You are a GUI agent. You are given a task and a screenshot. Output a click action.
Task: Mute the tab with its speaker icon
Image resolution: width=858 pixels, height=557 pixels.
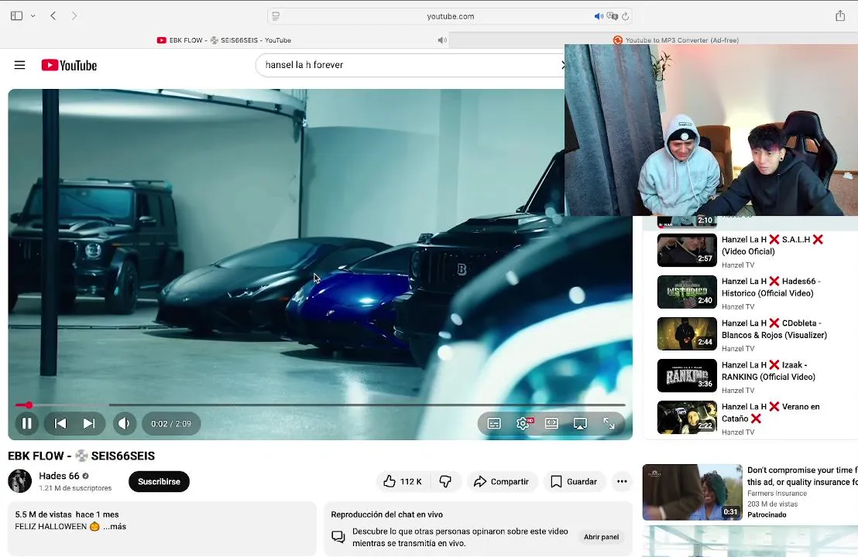coord(442,40)
